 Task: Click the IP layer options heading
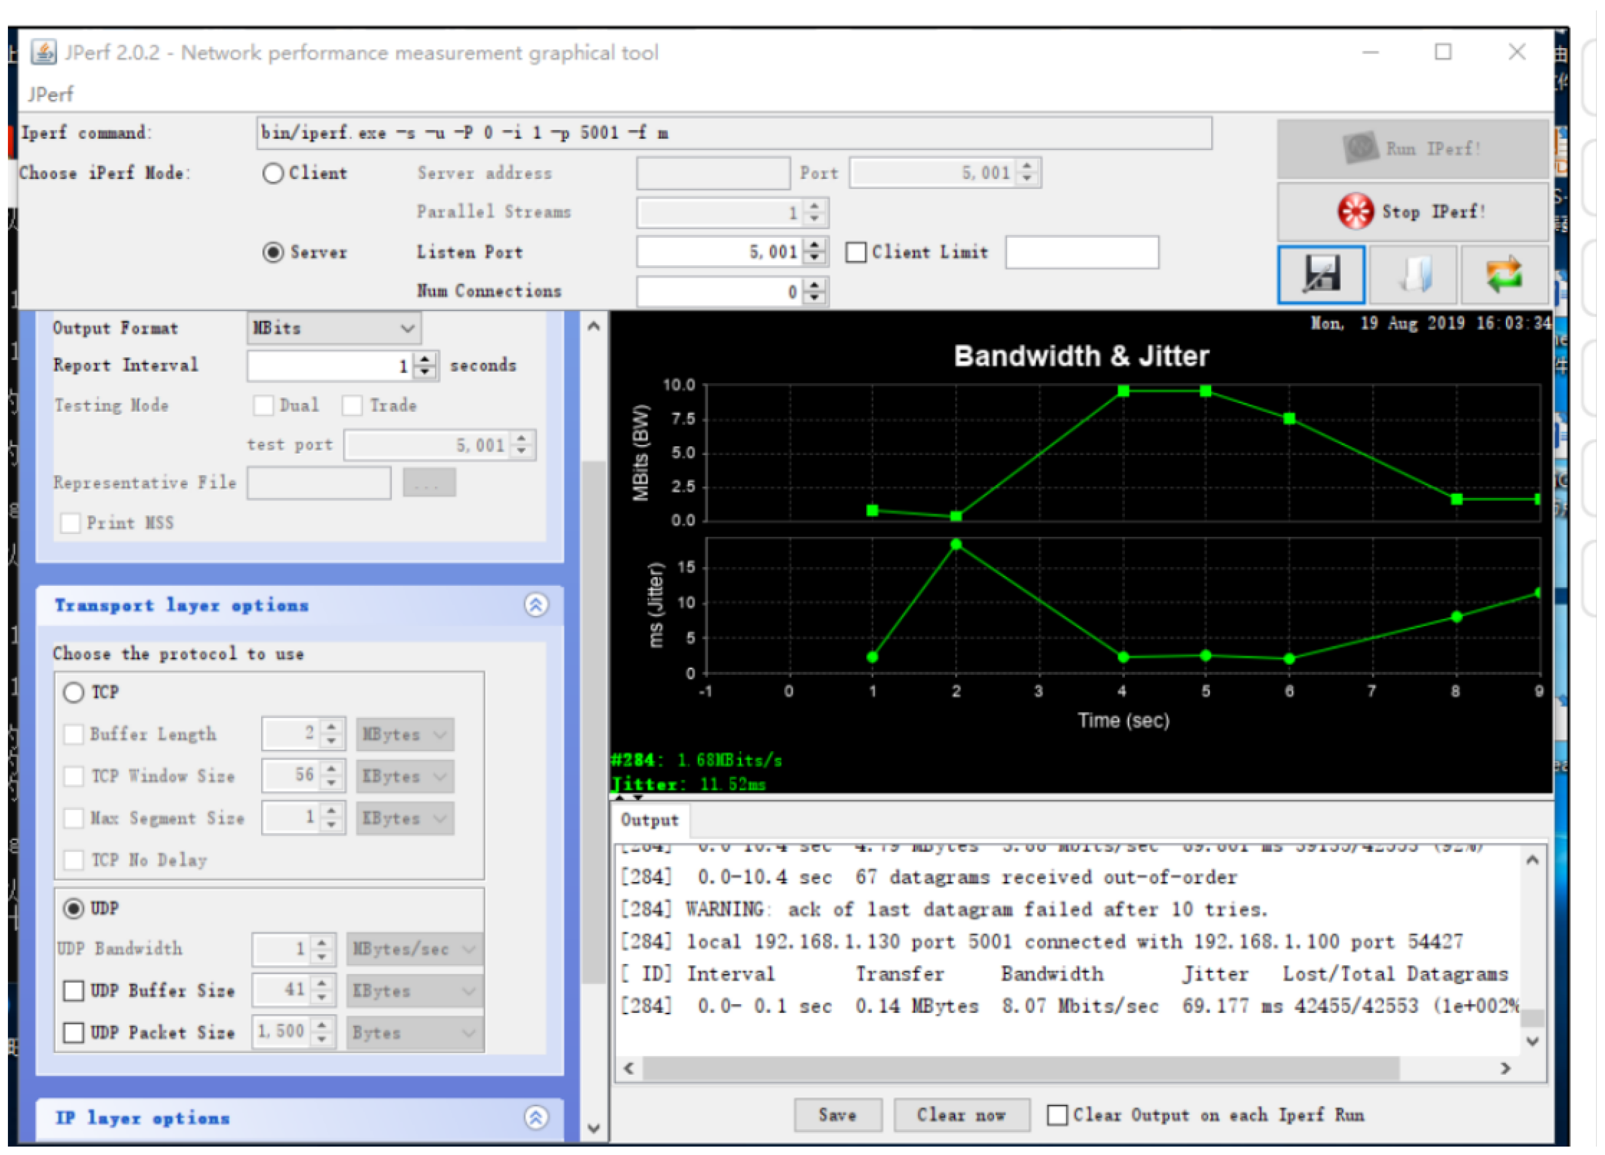143,1118
